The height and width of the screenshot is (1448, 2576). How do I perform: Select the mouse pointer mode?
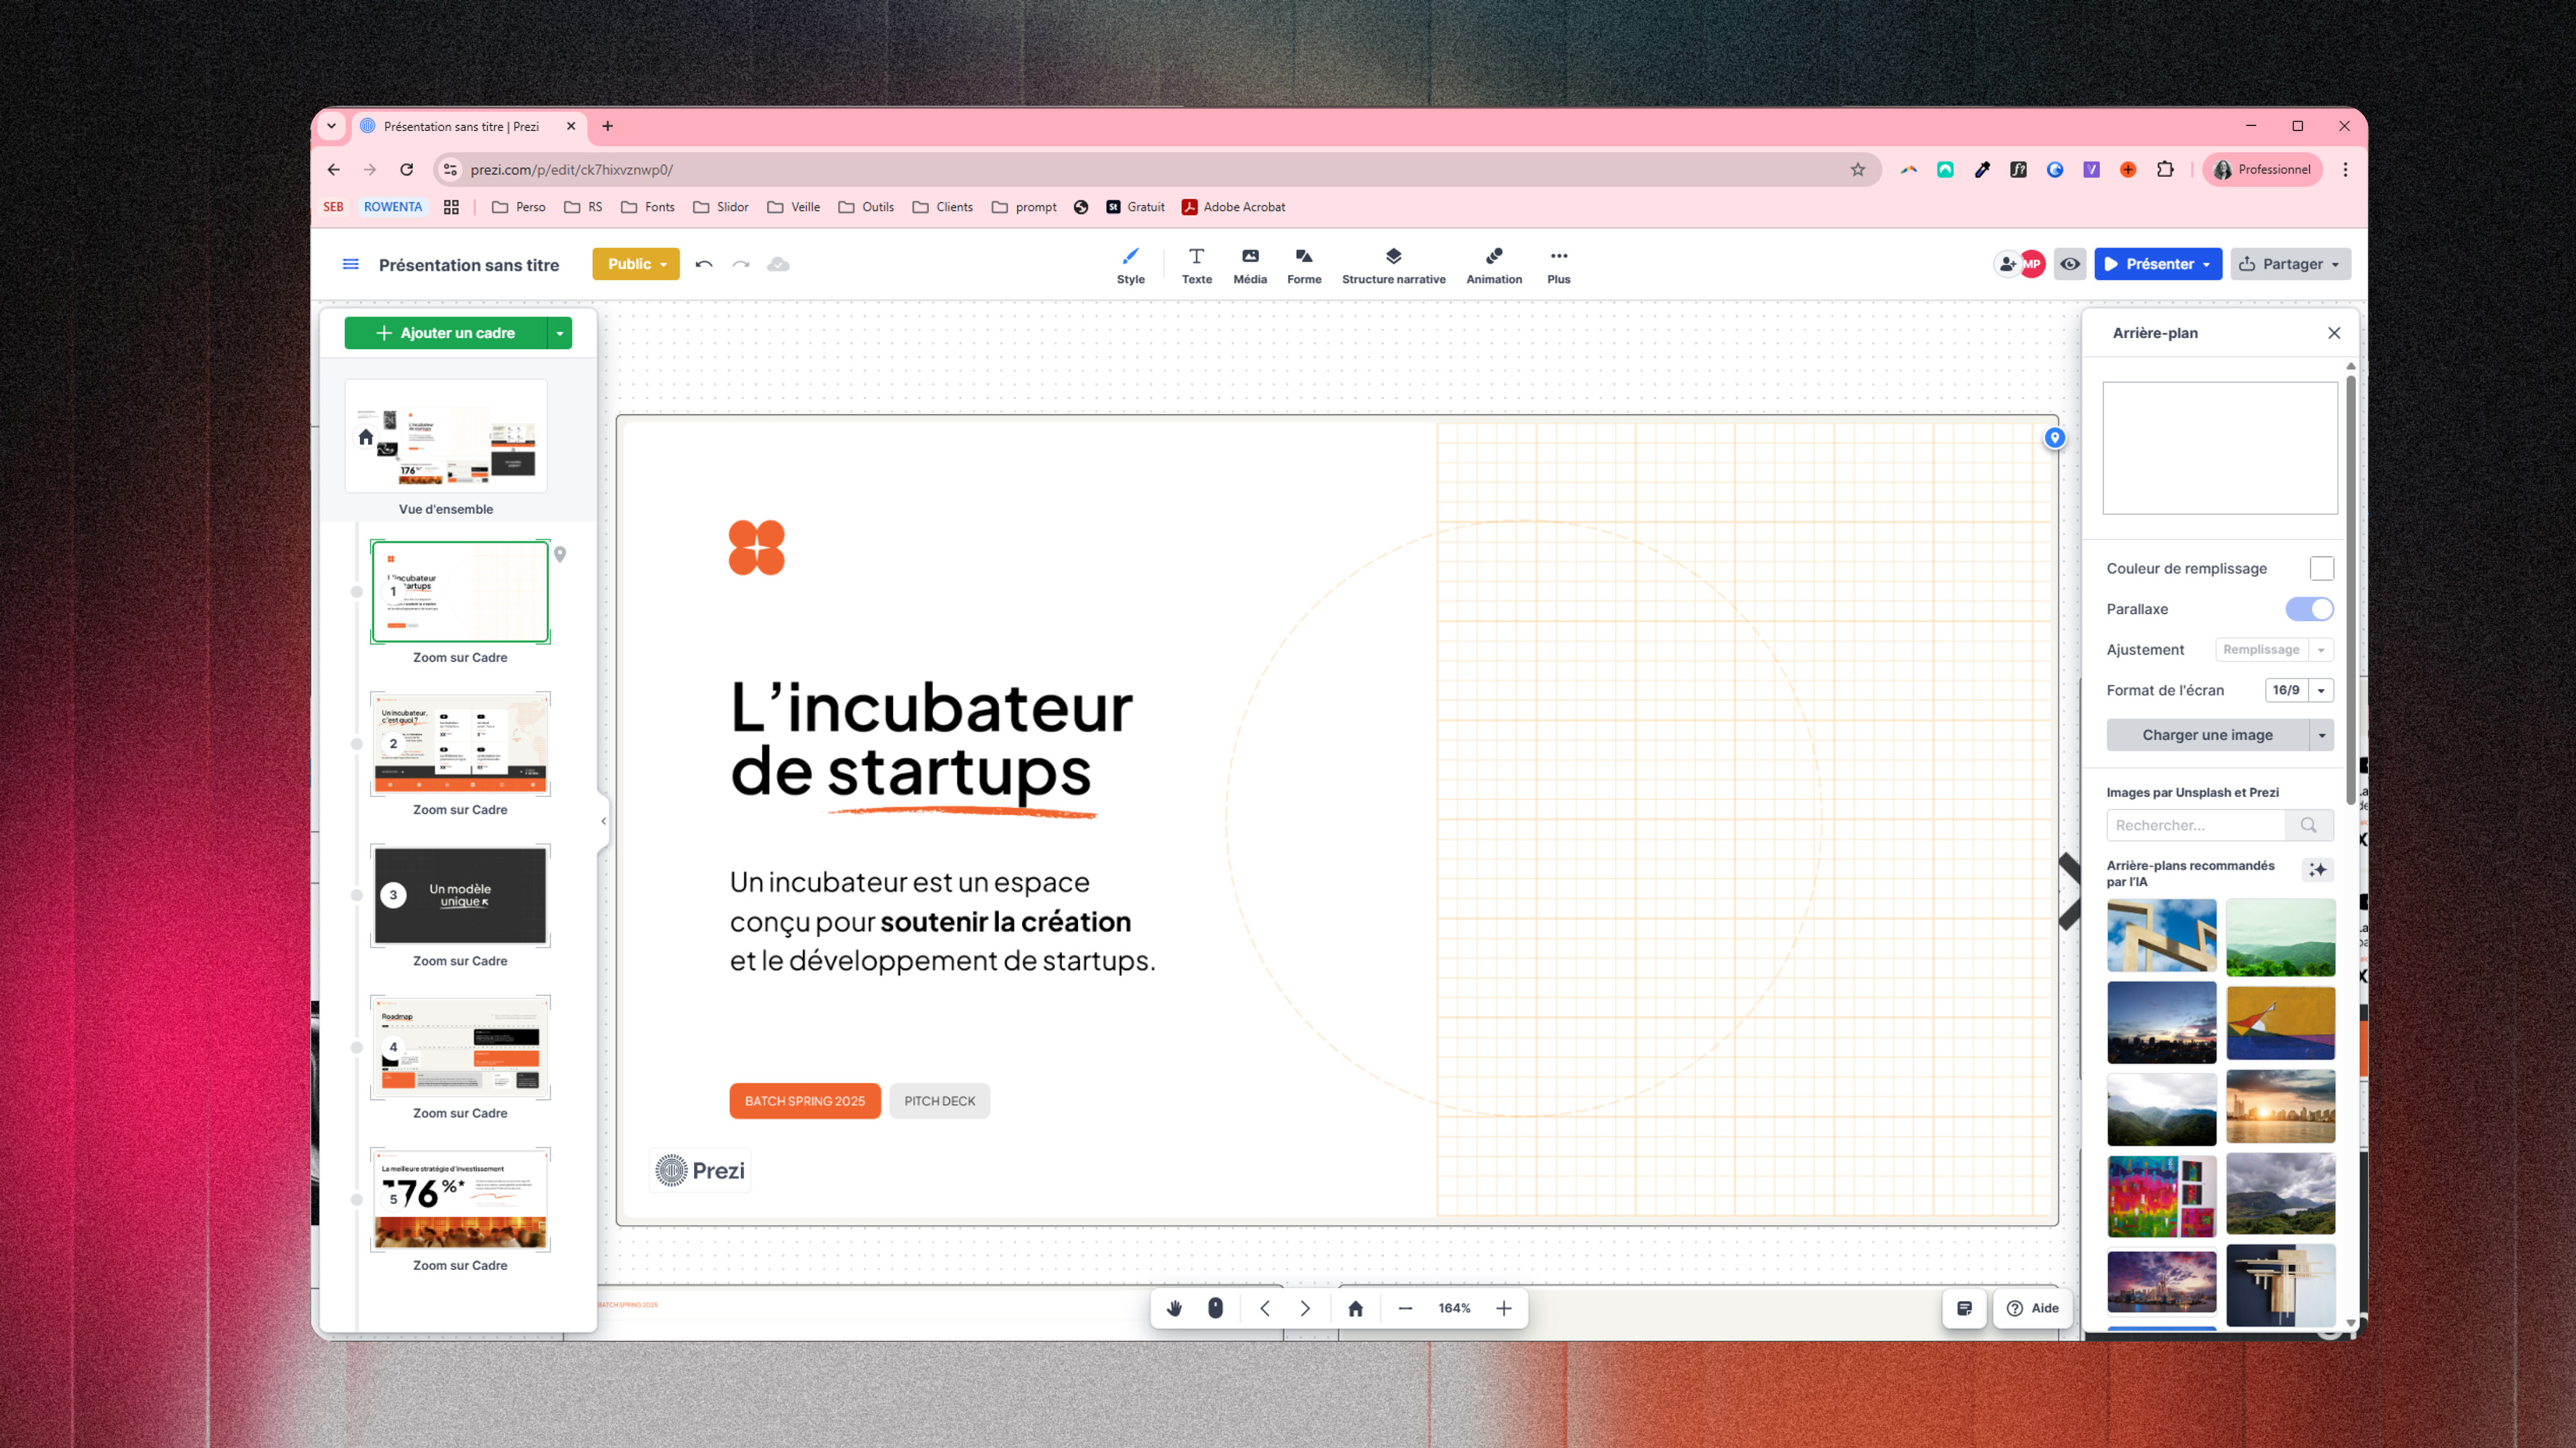(x=1215, y=1308)
